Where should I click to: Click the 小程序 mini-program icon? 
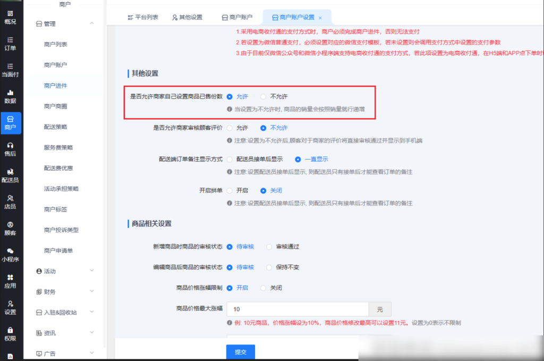(x=10, y=255)
